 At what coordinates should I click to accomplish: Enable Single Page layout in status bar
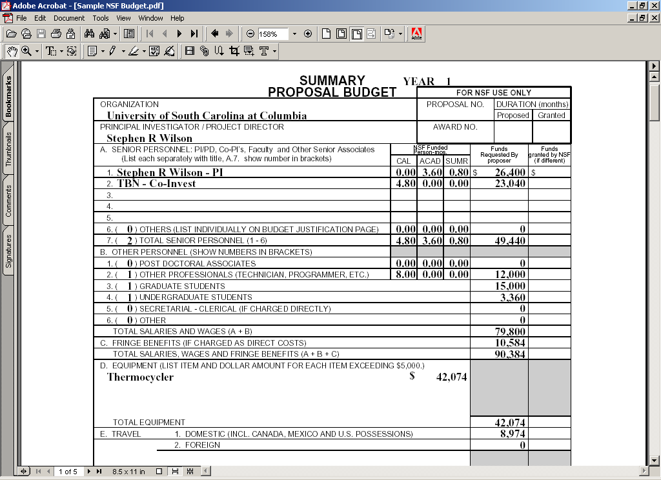coord(159,471)
